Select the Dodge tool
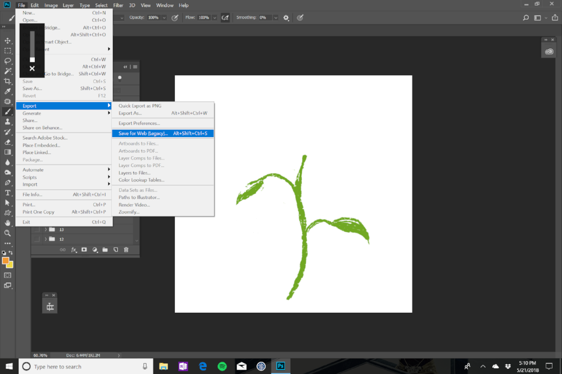The image size is (562, 374). (x=7, y=172)
